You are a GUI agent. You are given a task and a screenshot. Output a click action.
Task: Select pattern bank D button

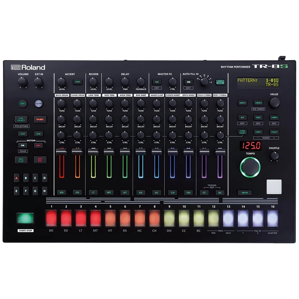click(45, 178)
